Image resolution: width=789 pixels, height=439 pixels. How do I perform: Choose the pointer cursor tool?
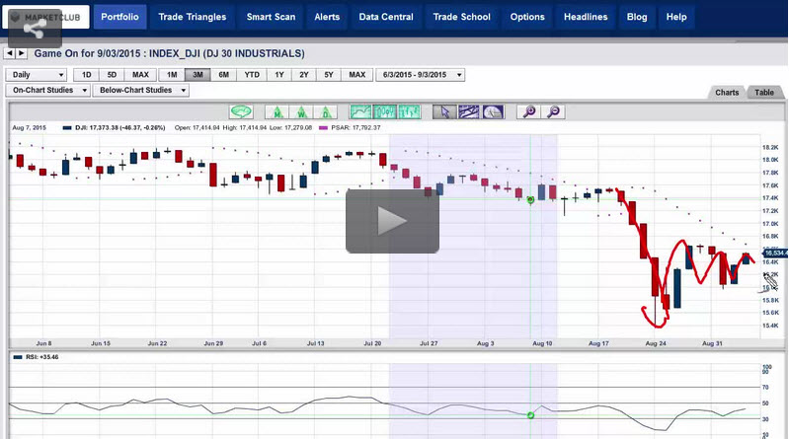[445, 111]
